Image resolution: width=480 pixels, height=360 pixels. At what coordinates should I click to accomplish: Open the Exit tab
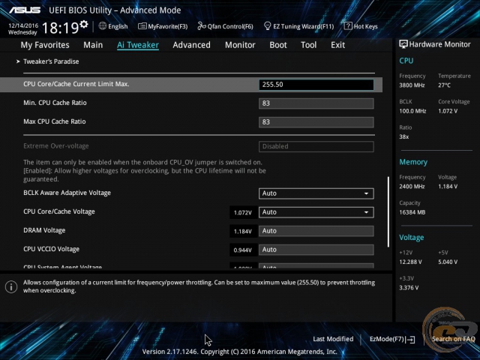pos(337,45)
